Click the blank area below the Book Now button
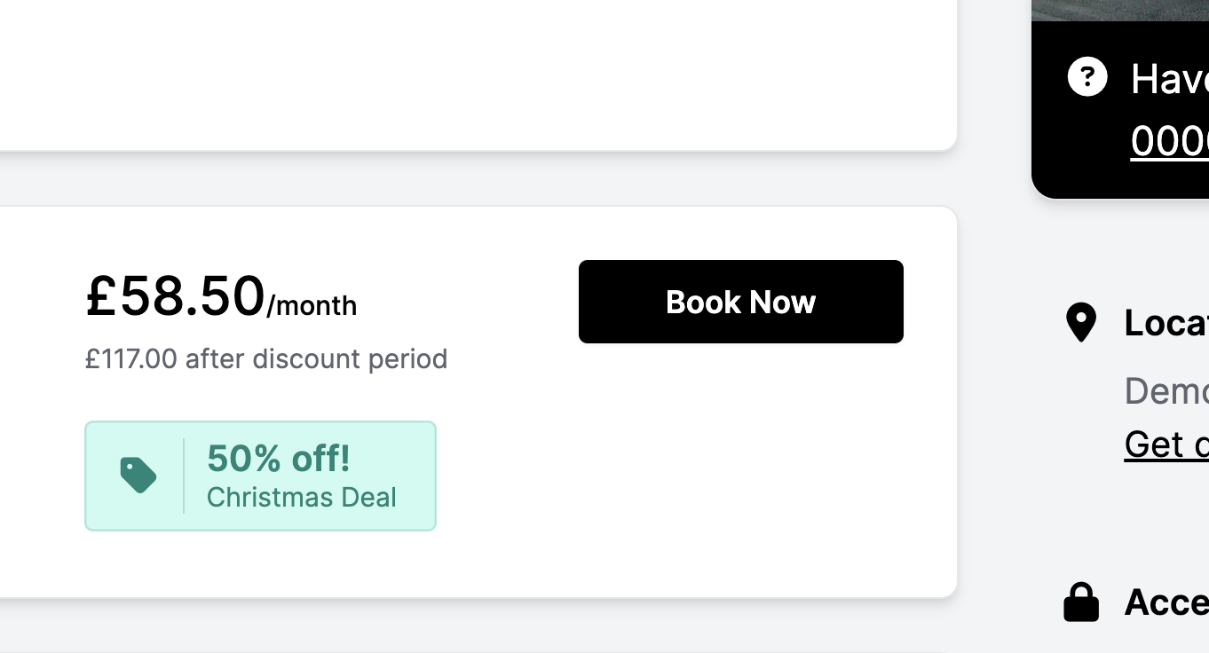Image resolution: width=1209 pixels, height=653 pixels. 740,461
